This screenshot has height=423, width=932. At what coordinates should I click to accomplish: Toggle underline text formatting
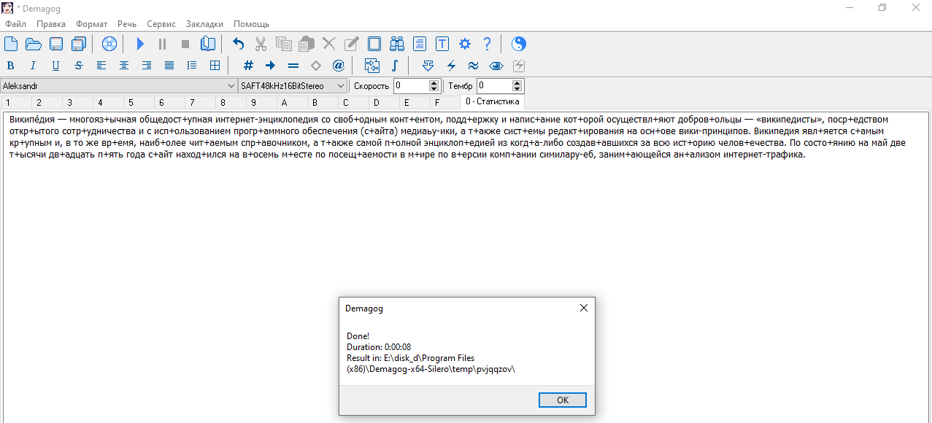[55, 66]
